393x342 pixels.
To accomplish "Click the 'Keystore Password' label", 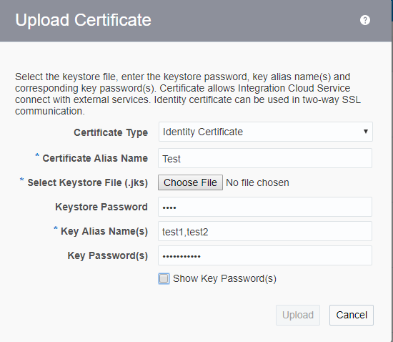I will [x=101, y=207].
